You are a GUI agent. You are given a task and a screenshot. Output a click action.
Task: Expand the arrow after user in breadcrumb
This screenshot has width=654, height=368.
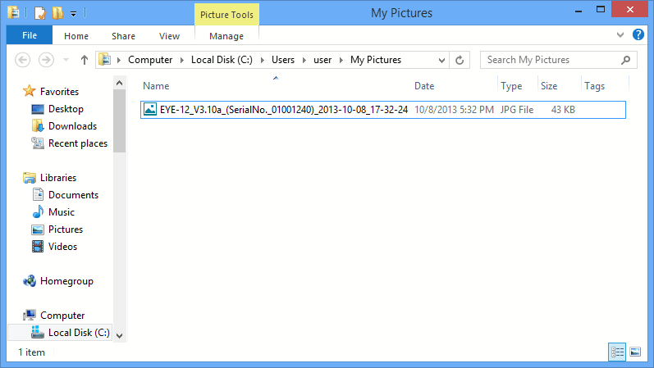(x=341, y=60)
